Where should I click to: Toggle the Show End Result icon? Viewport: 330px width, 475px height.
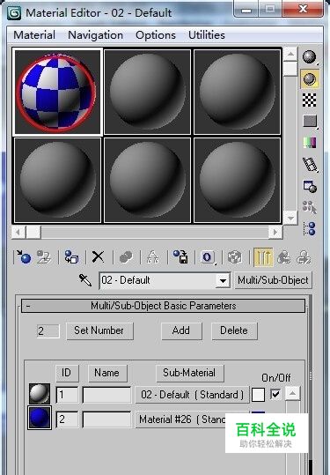[263, 257]
